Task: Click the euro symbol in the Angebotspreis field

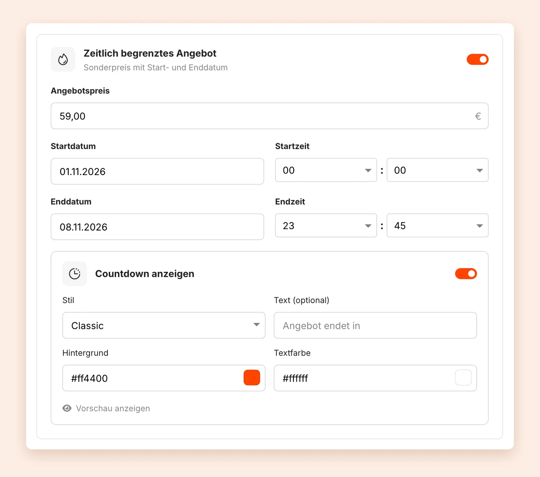Action: pos(478,116)
